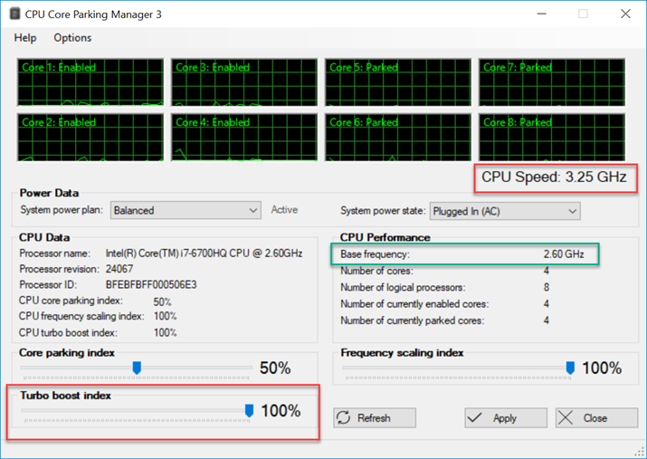The height and width of the screenshot is (459, 647).
Task: Open the System power plan dropdown
Action: coord(186,210)
